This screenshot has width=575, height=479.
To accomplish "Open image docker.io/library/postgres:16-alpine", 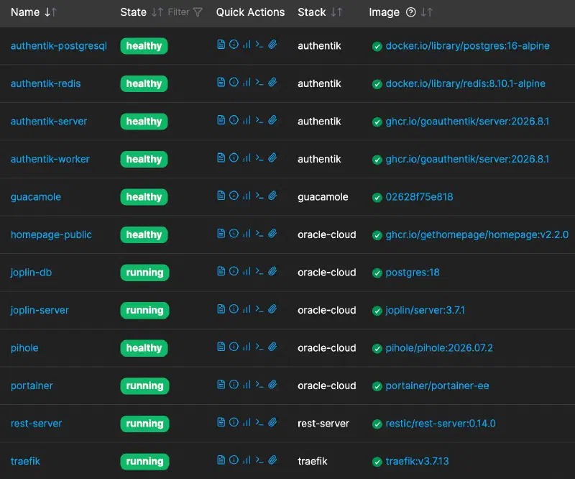I will point(467,46).
